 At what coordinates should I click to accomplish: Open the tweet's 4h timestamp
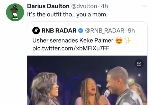[104, 6]
